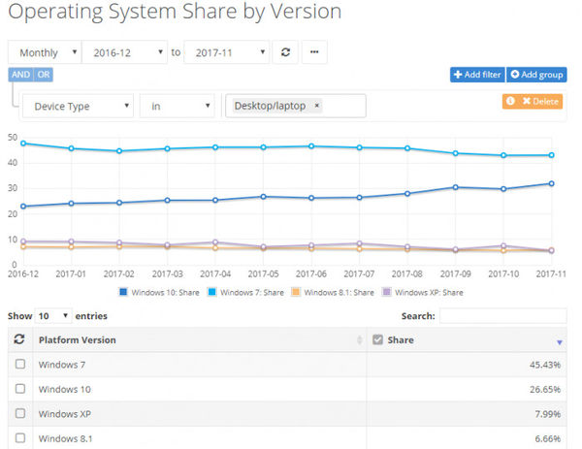Image resolution: width=582 pixels, height=449 pixels.
Task: Click the Windows 10 2017-09 data point
Action: [456, 187]
